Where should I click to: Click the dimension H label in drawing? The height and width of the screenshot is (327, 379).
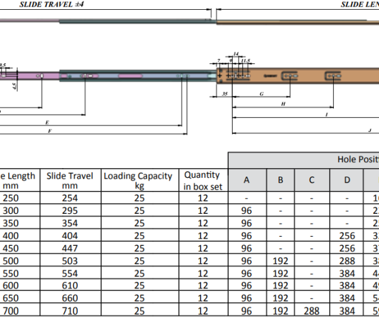[x=284, y=104]
